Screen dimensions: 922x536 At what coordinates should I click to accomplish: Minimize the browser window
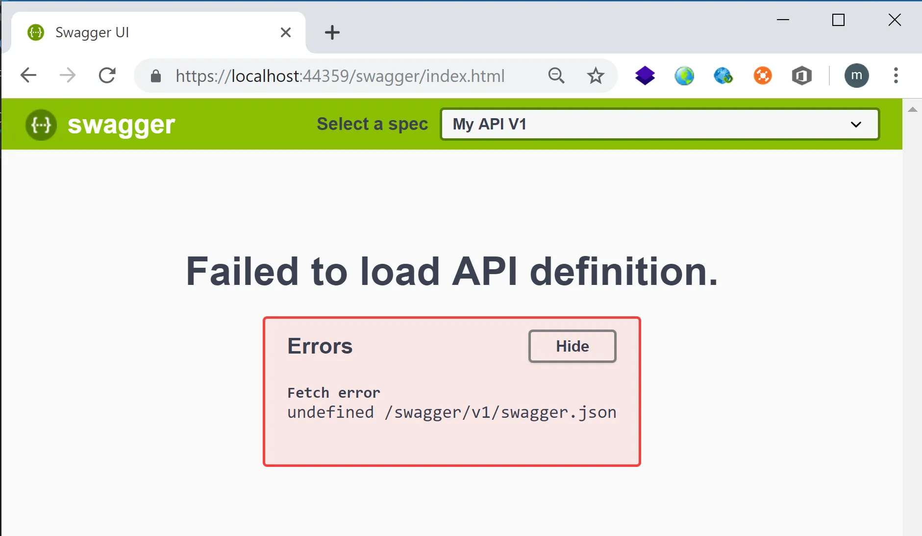pos(783,20)
